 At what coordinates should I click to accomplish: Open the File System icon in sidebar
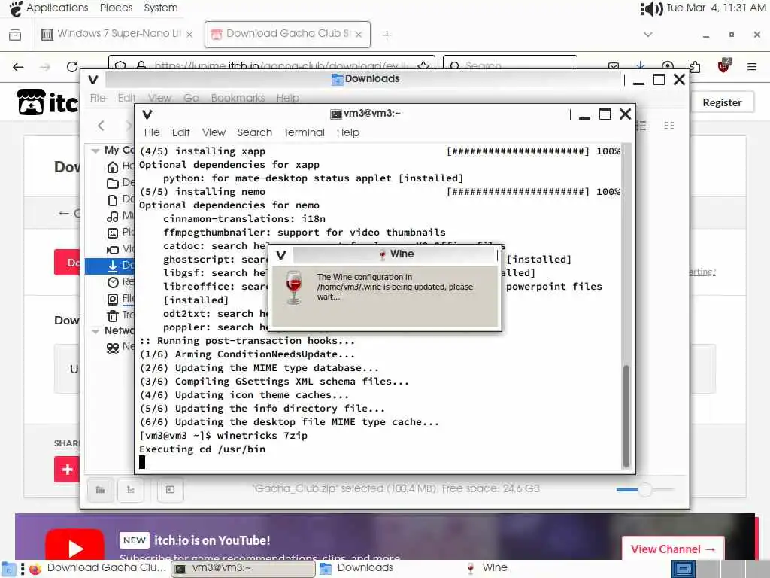(113, 298)
